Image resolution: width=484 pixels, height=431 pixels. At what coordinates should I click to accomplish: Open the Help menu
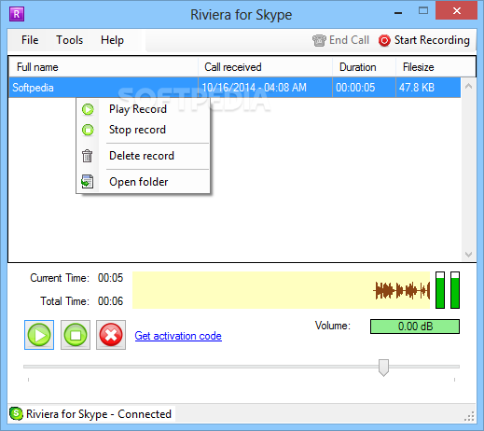point(112,40)
